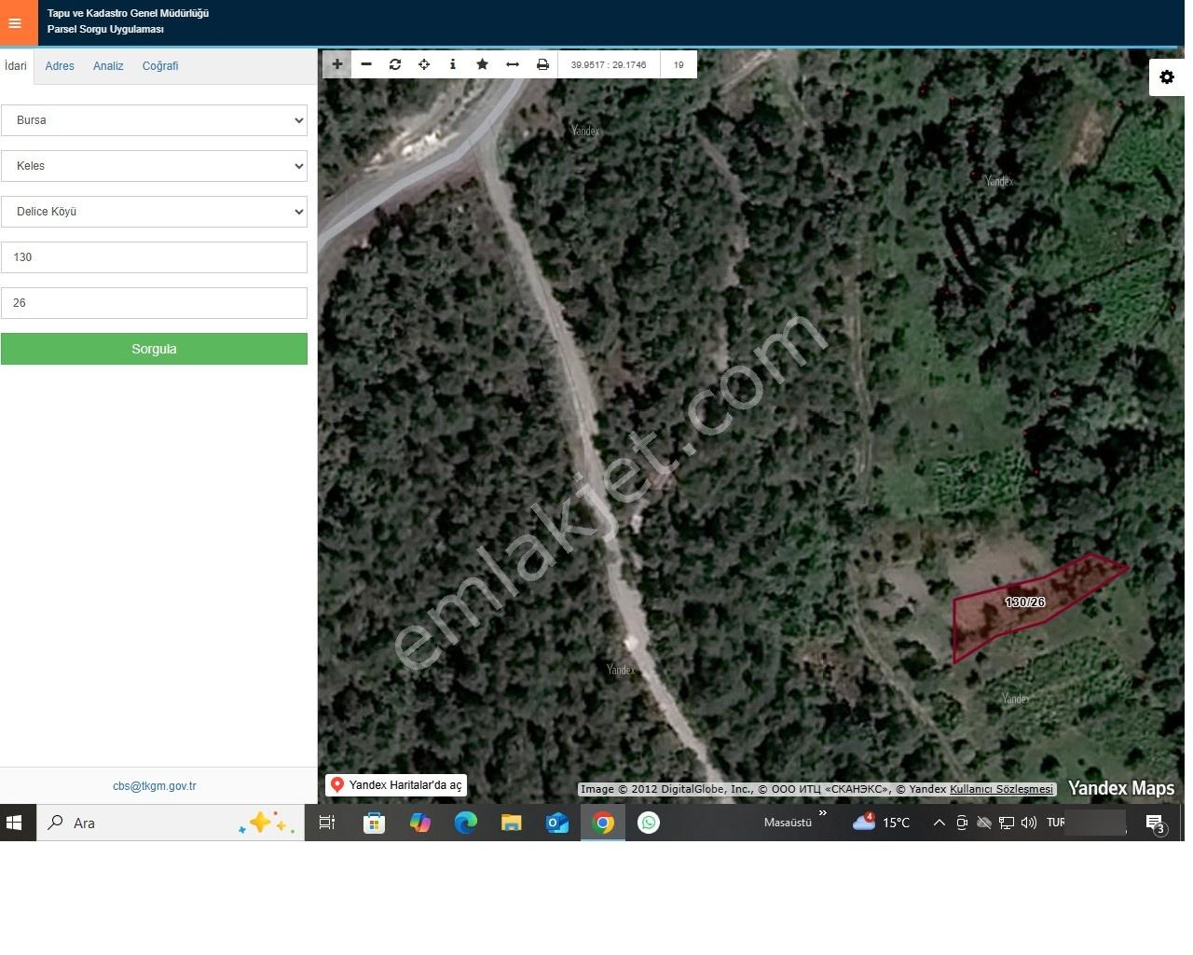Refresh the map view

click(x=395, y=64)
